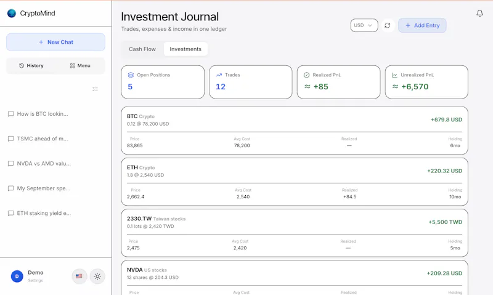493x295 pixels.
Task: Click chat bubble icon beside 'How is BTC lookin...'
Action: coord(10,114)
